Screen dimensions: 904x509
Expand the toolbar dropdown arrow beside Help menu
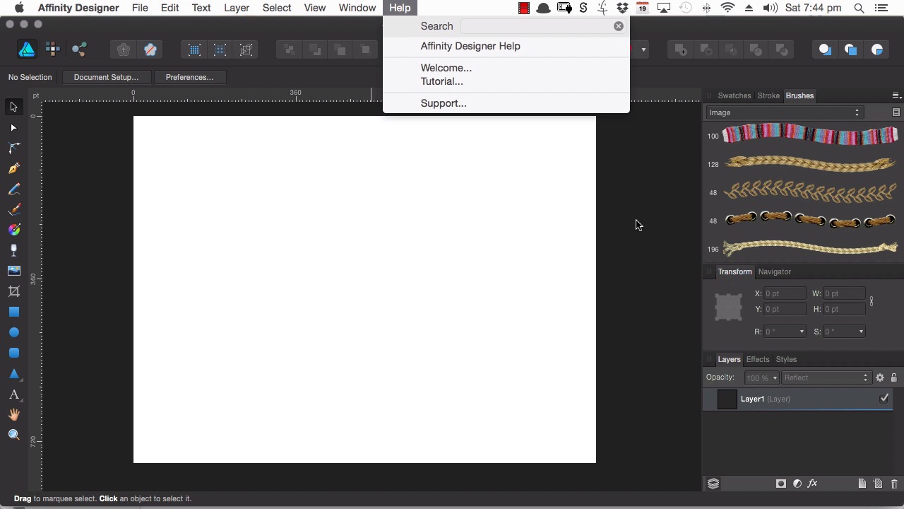(643, 49)
